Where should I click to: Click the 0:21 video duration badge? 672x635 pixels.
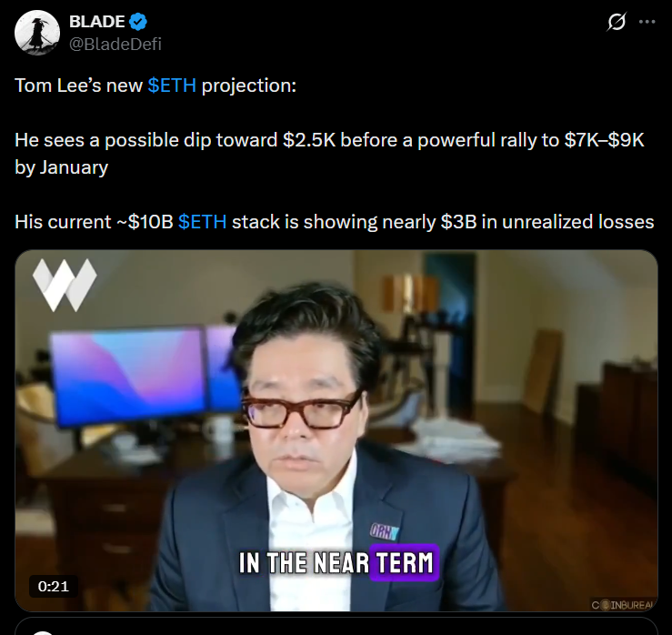[54, 586]
